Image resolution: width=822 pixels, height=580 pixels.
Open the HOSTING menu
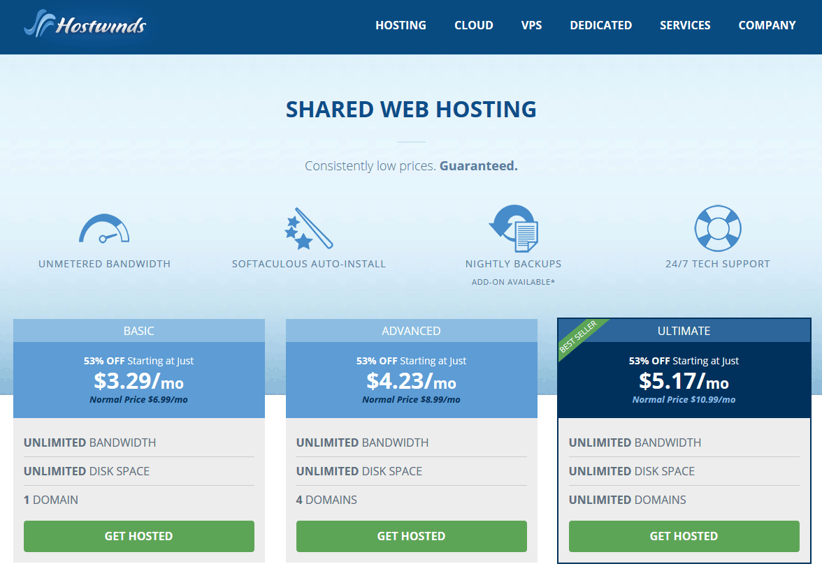click(x=401, y=25)
